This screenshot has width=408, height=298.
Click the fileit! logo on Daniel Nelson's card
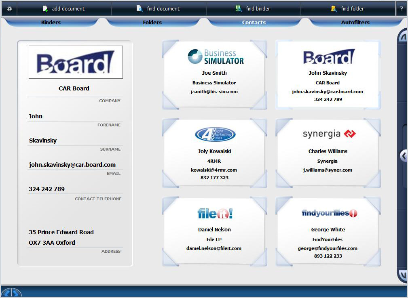(215, 213)
